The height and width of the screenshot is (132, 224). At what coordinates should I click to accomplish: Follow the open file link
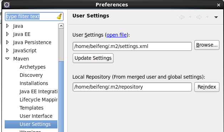(117, 35)
